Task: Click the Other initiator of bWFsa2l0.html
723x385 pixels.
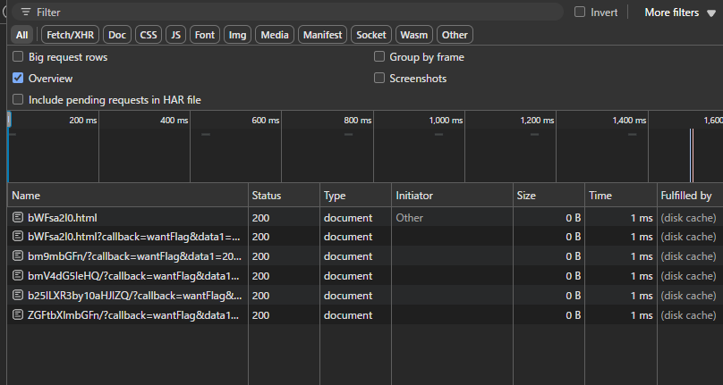Action: point(409,218)
